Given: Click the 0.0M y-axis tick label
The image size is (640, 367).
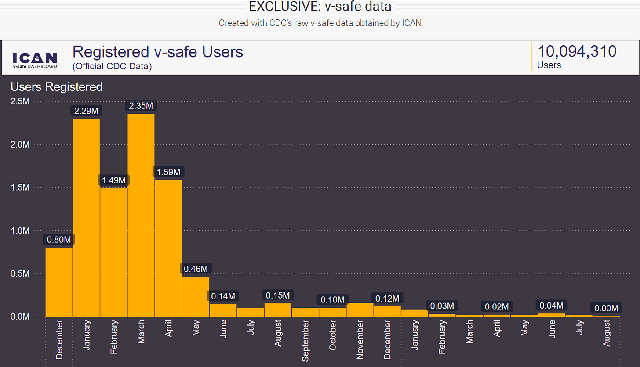Looking at the screenshot, I should (x=20, y=317).
